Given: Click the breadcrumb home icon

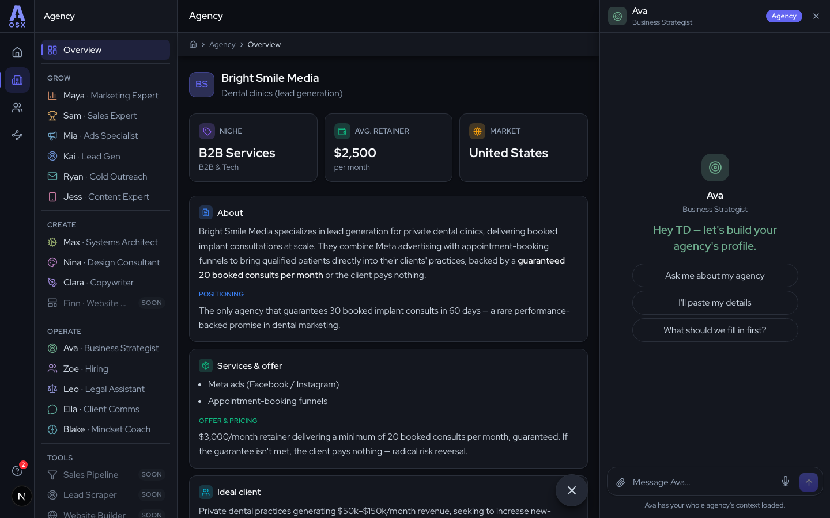Looking at the screenshot, I should 193,44.
